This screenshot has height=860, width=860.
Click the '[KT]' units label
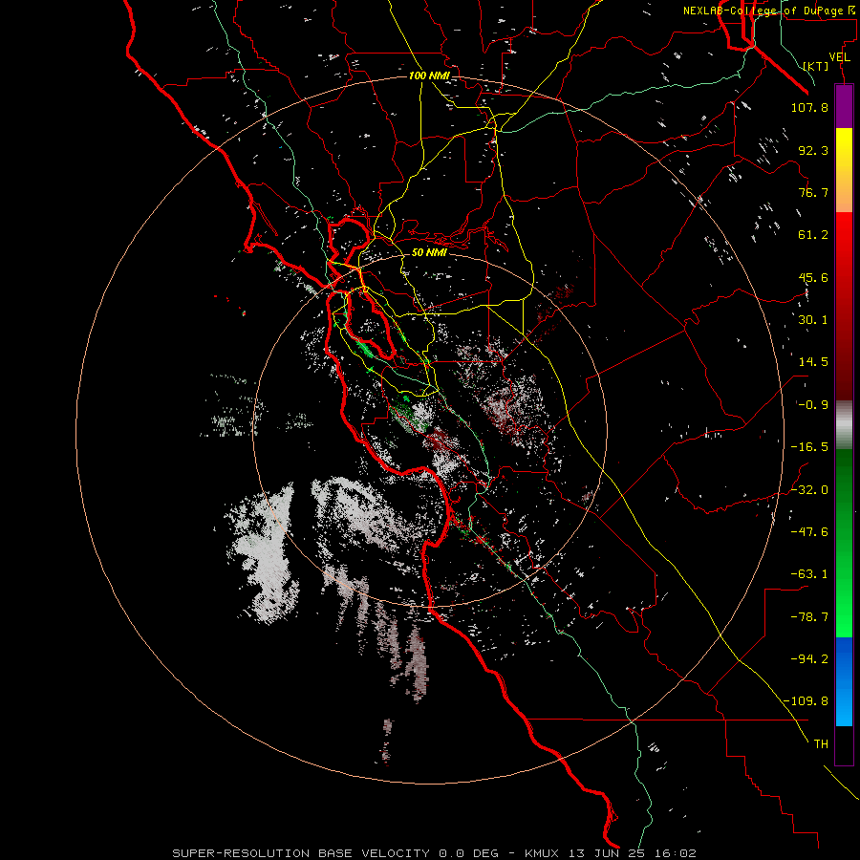point(816,66)
